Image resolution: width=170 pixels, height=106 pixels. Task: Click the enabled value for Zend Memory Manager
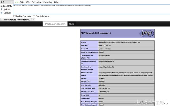(x=101, y=102)
